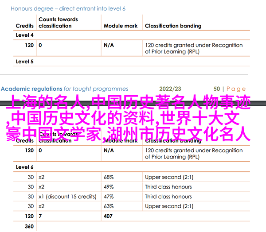The image size is (266, 232).
Task: Click the heading "Honours degree – direct entrant into level 6"
Action: pos(68,9)
